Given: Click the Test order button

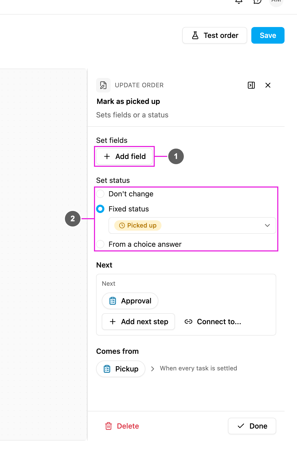Looking at the screenshot, I should [x=214, y=35].
